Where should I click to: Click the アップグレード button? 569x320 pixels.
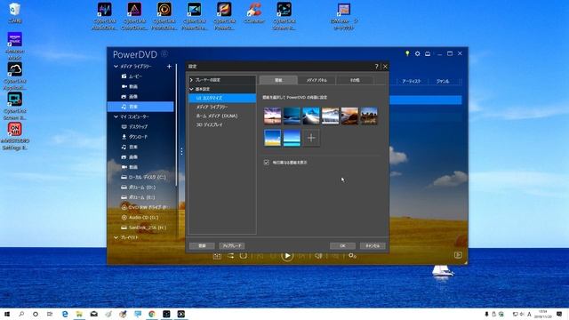point(232,246)
